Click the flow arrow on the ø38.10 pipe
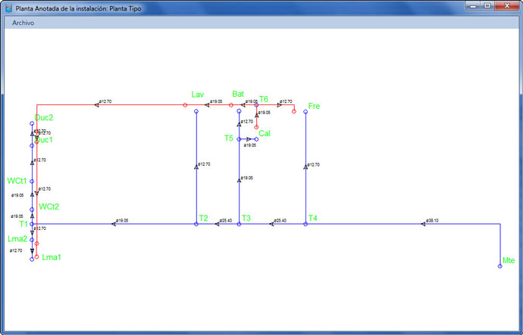 (x=424, y=224)
